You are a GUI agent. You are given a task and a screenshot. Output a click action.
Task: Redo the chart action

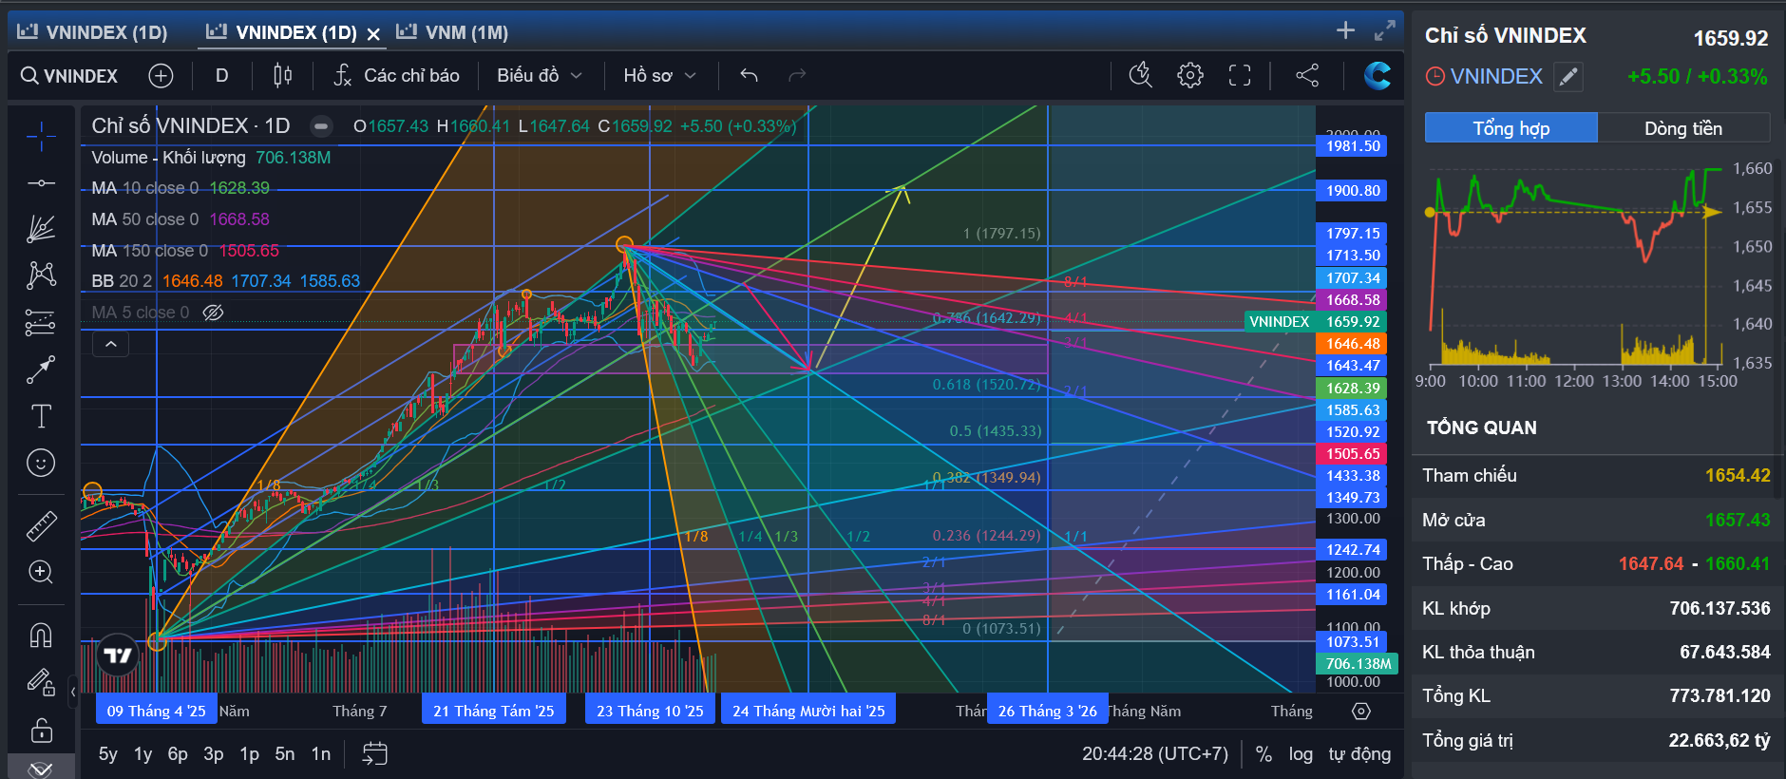tap(797, 76)
